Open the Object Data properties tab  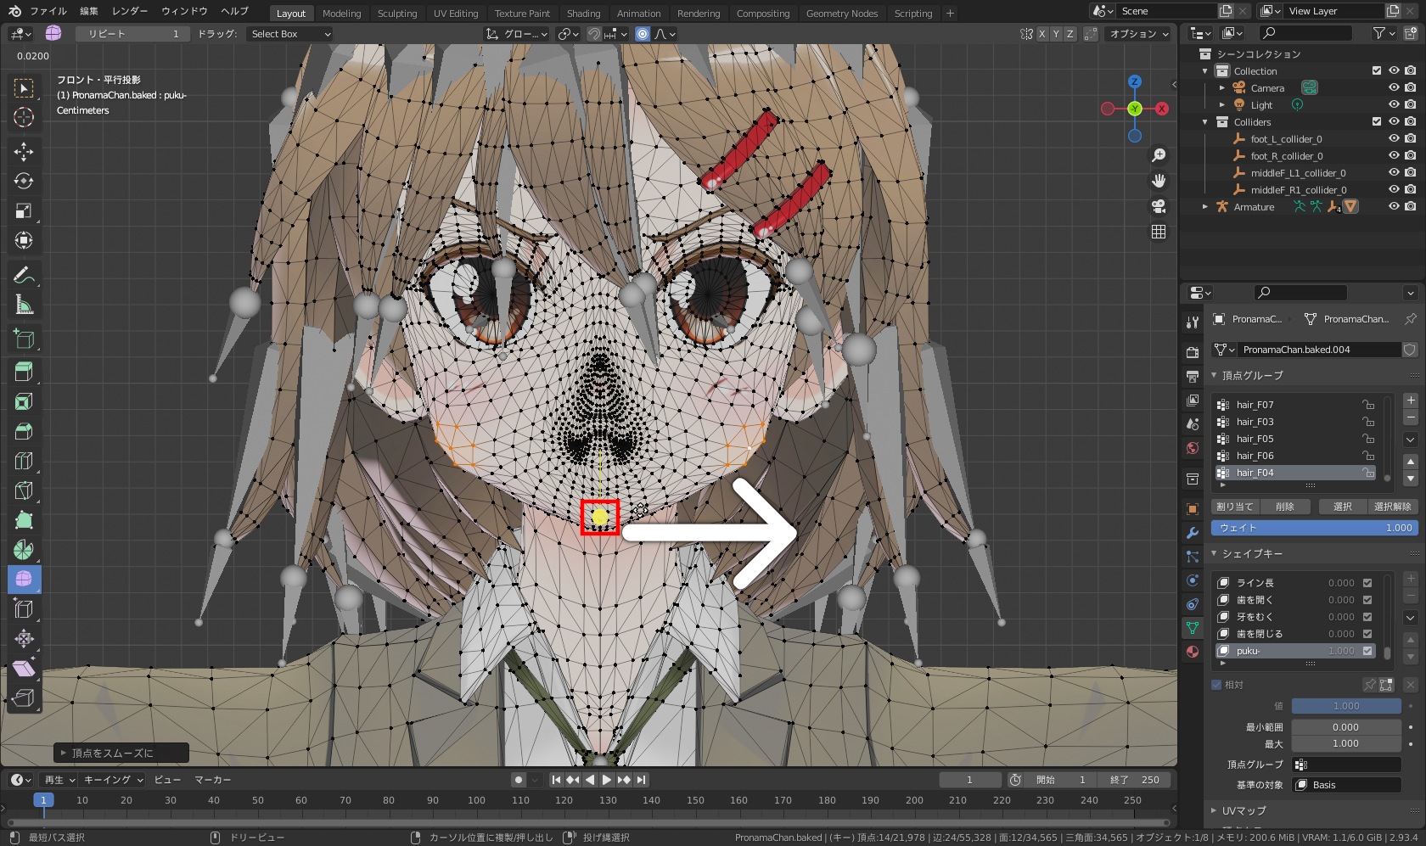1193,628
